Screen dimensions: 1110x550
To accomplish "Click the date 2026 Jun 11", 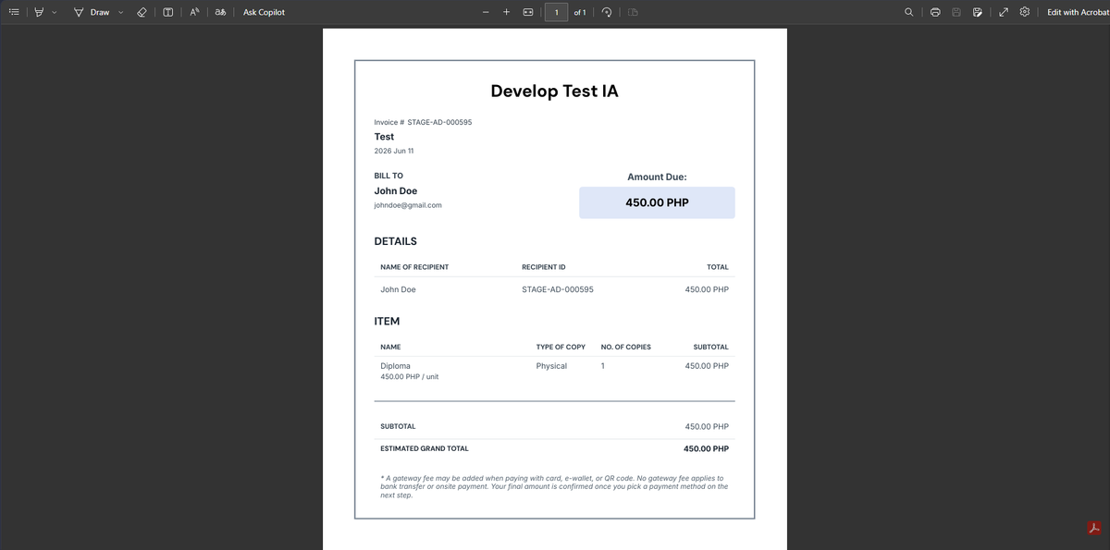I will 394,151.
